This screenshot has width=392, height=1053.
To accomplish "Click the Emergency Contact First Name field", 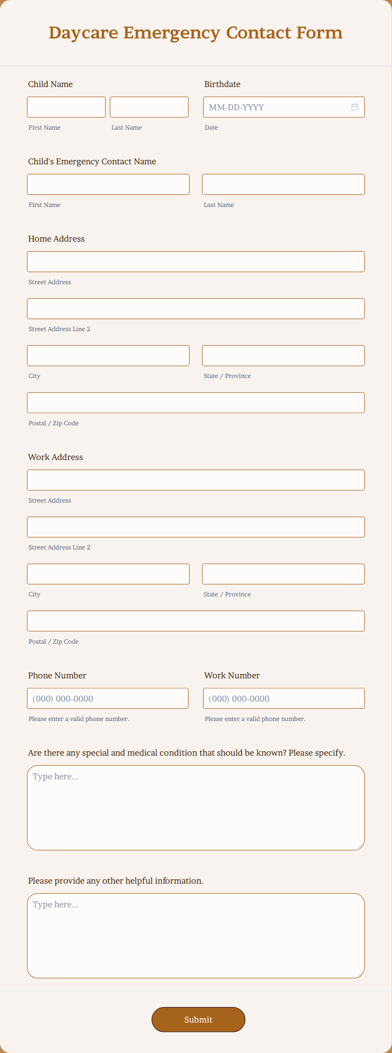I will pos(108,184).
